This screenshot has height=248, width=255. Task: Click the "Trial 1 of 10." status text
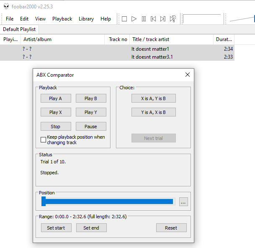pos(53,162)
